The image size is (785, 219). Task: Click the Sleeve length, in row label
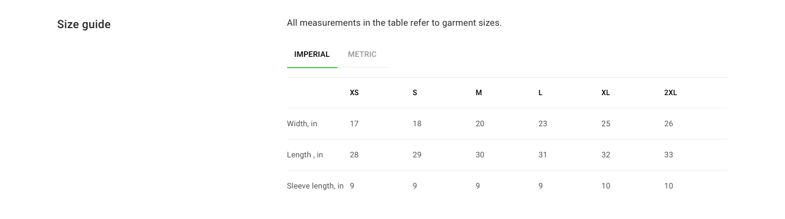[x=315, y=186]
